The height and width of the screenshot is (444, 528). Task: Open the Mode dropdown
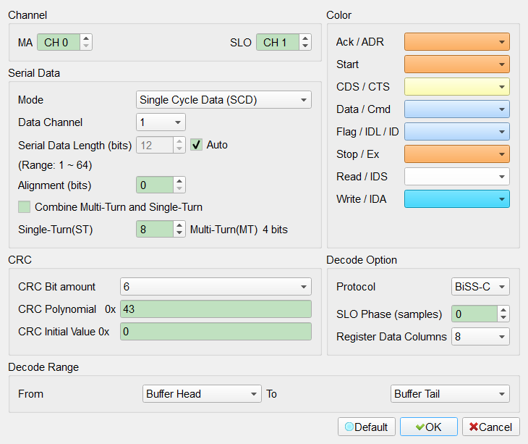[223, 100]
